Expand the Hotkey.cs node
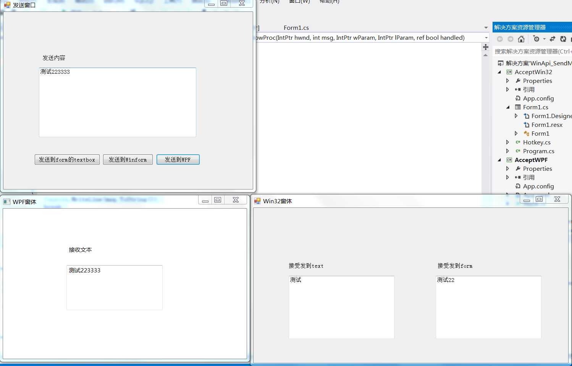Image resolution: width=572 pixels, height=366 pixels. coord(507,142)
